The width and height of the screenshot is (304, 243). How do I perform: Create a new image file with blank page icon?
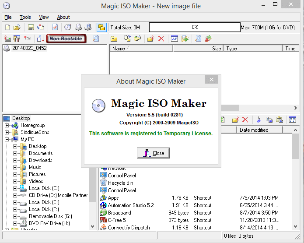coord(7,28)
